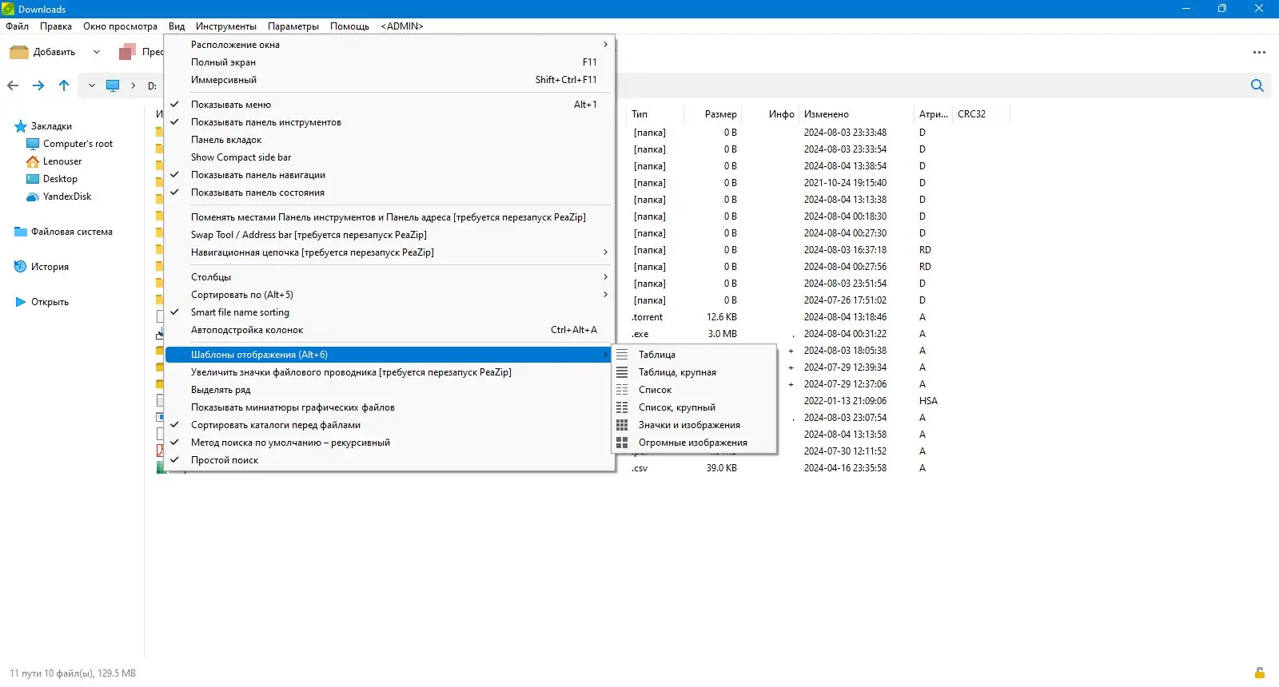Open the three-dots overflow menu
Image resolution: width=1279 pixels, height=687 pixels.
coord(1259,53)
